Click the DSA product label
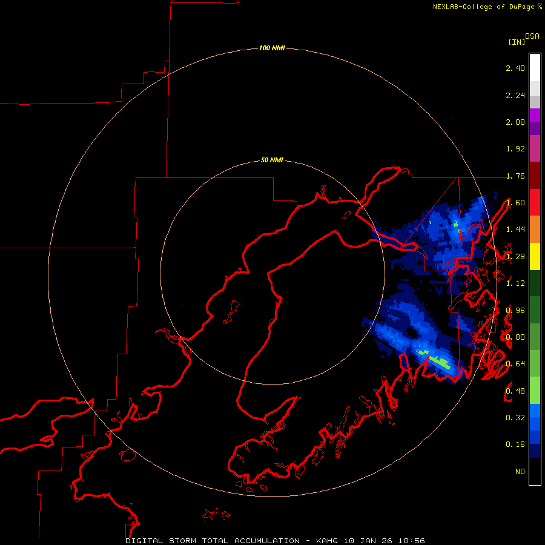Image resolution: width=545 pixels, height=545 pixels. tap(532, 36)
